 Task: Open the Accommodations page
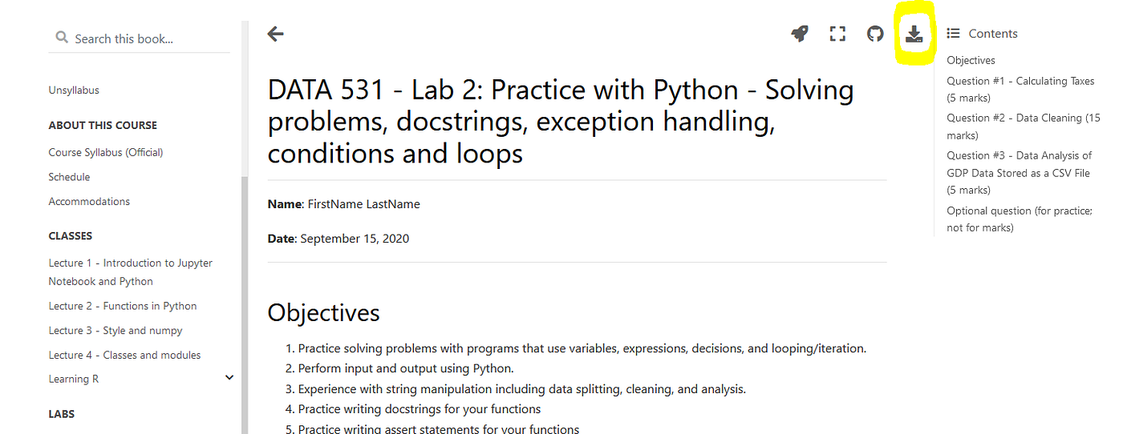(89, 202)
